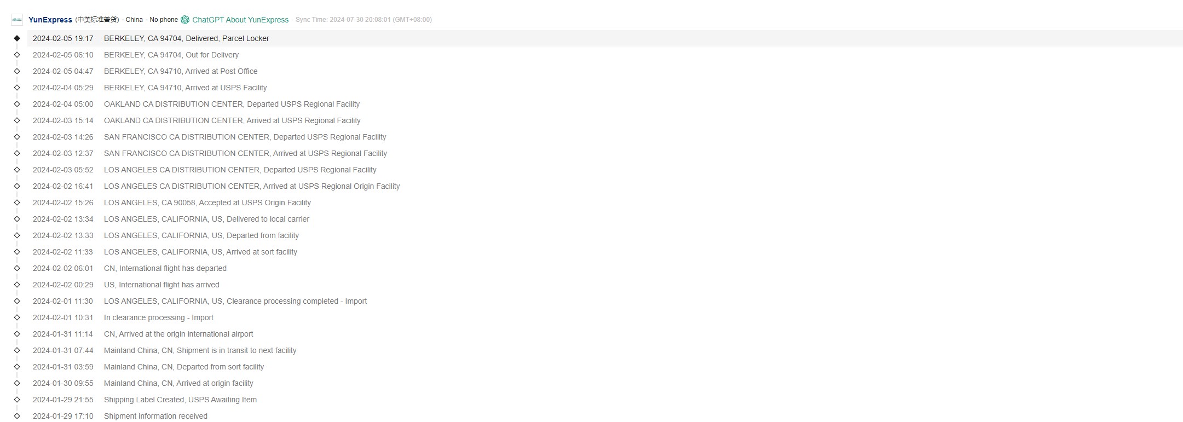Click marker beside International flight has departed
Screen dimensions: 1183x422
click(17, 268)
